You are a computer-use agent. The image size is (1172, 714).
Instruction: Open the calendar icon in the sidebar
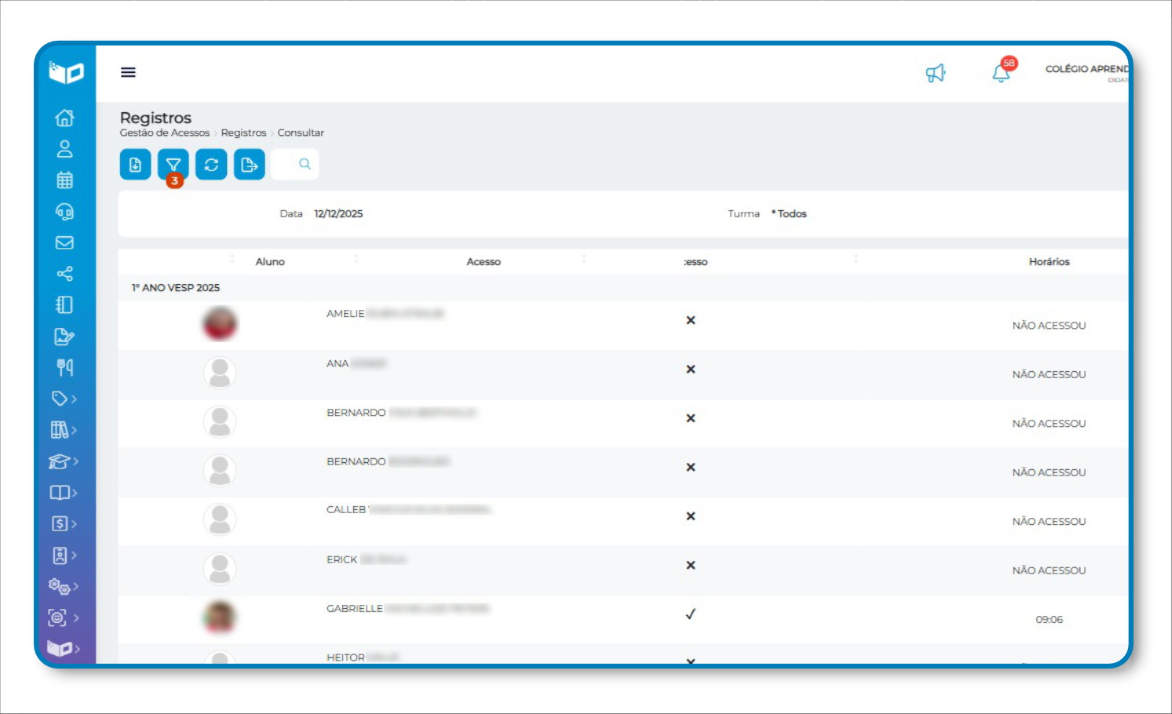(64, 180)
